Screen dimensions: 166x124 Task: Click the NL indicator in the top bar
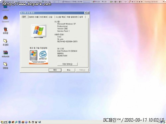[112, 2]
